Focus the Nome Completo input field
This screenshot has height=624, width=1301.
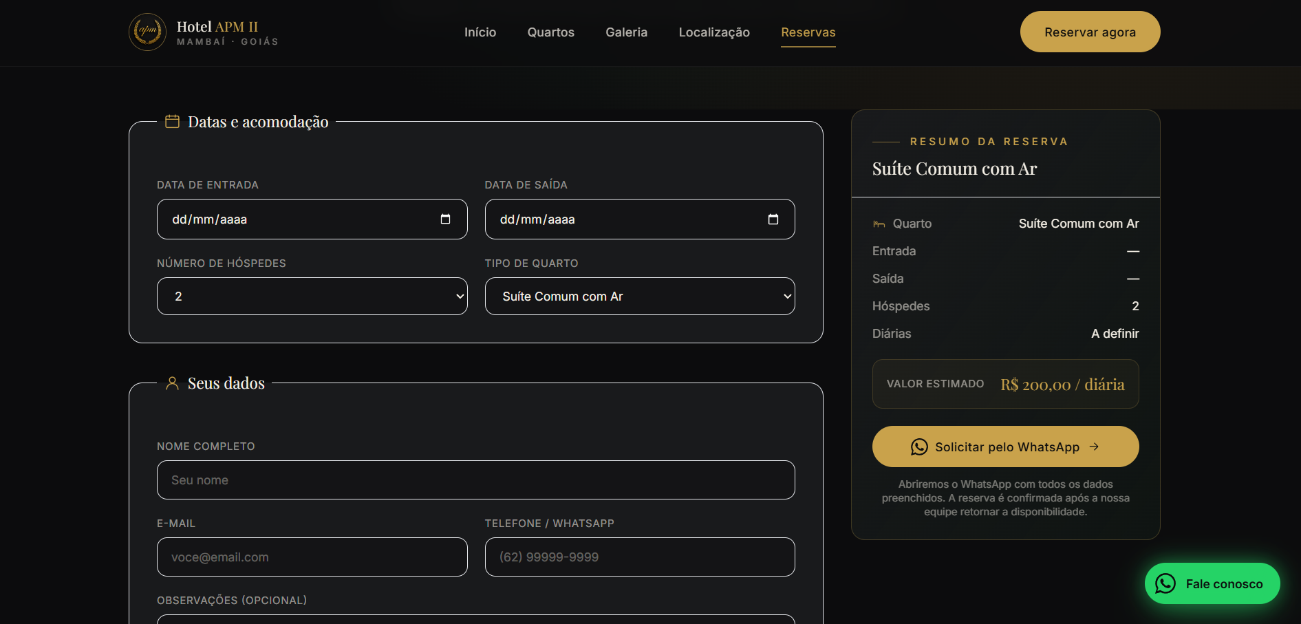pos(476,480)
